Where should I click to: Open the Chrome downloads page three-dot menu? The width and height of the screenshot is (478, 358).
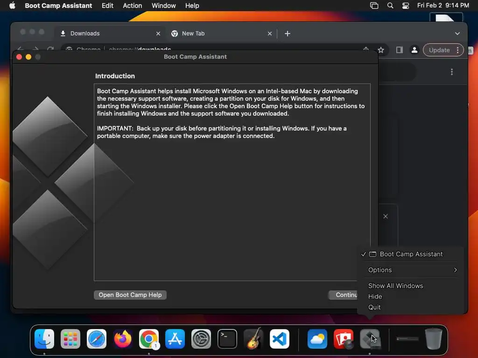pos(452,72)
